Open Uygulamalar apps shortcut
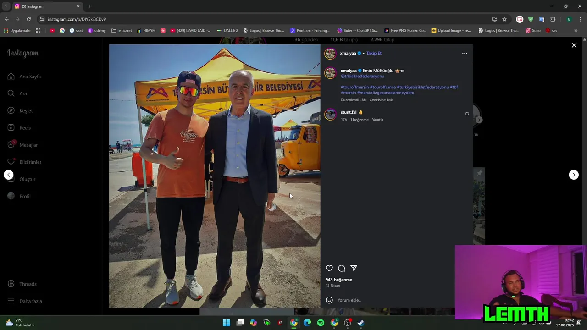 [17, 31]
